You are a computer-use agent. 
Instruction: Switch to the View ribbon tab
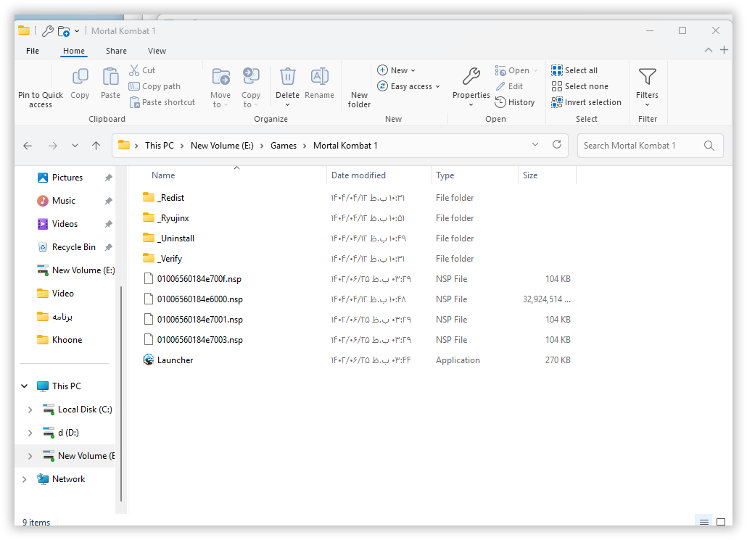[157, 51]
